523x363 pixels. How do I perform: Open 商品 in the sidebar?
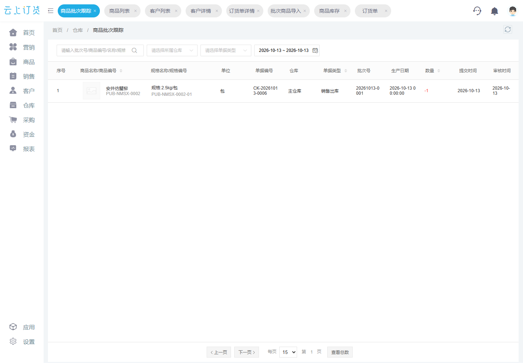(22, 62)
